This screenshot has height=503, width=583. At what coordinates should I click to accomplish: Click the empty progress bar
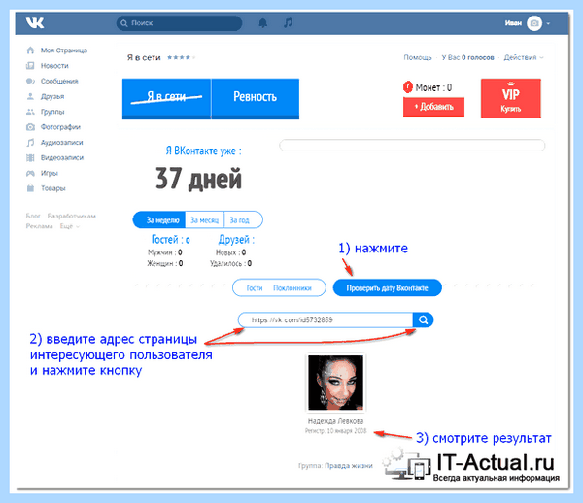point(412,145)
